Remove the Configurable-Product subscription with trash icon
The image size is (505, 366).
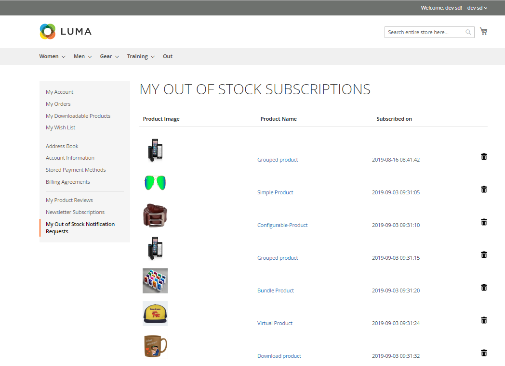(x=484, y=222)
